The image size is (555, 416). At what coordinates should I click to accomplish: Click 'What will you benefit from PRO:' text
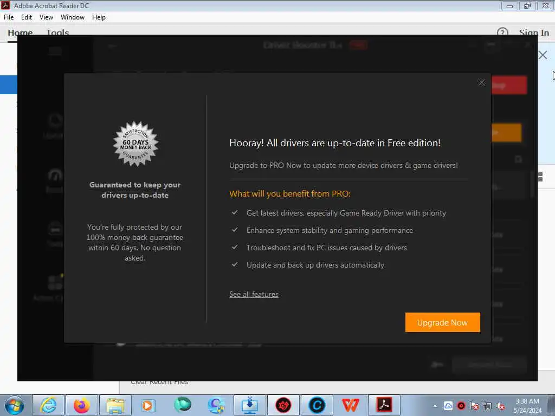pyautogui.click(x=290, y=194)
